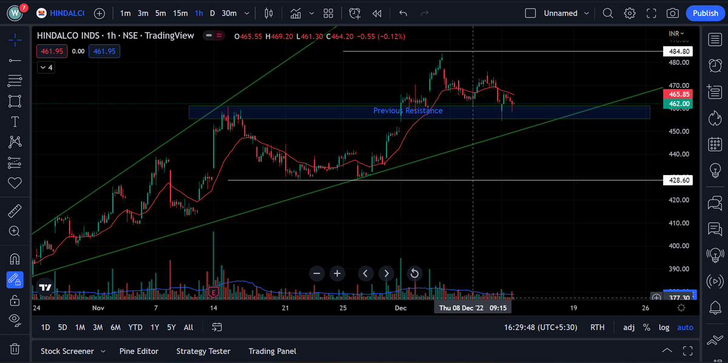Open the INR currency dropdown

coord(676,33)
